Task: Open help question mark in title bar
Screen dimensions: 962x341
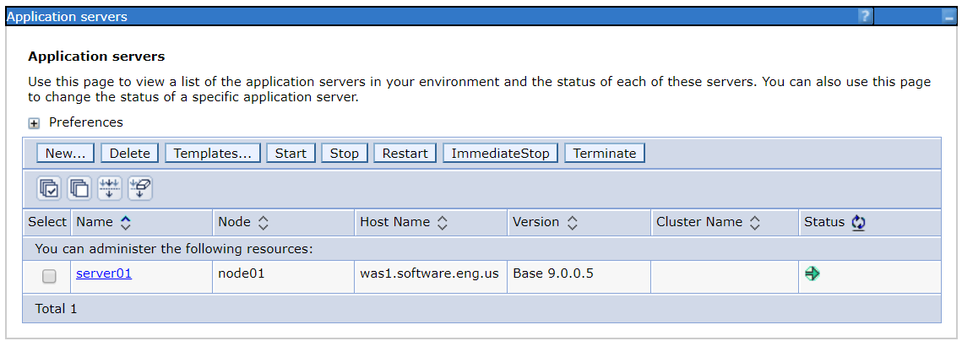Action: point(865,17)
